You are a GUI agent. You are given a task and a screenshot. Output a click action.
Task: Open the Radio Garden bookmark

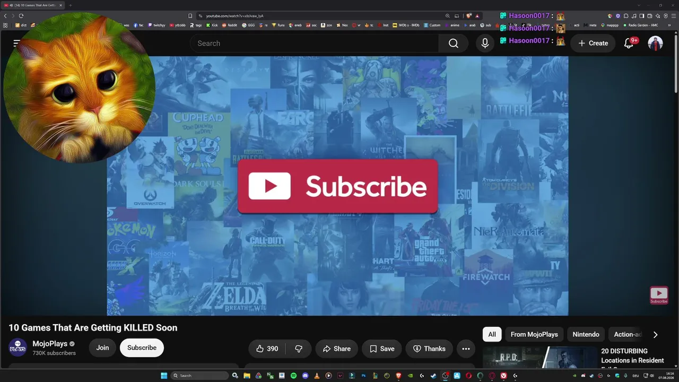tap(640, 25)
